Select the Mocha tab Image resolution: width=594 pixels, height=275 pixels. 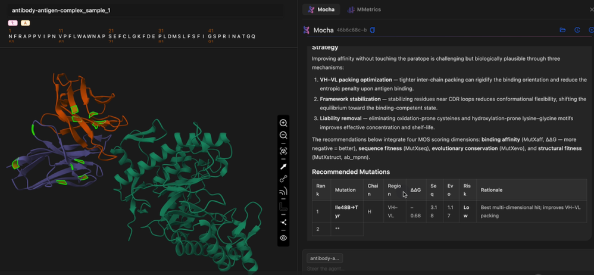321,10
